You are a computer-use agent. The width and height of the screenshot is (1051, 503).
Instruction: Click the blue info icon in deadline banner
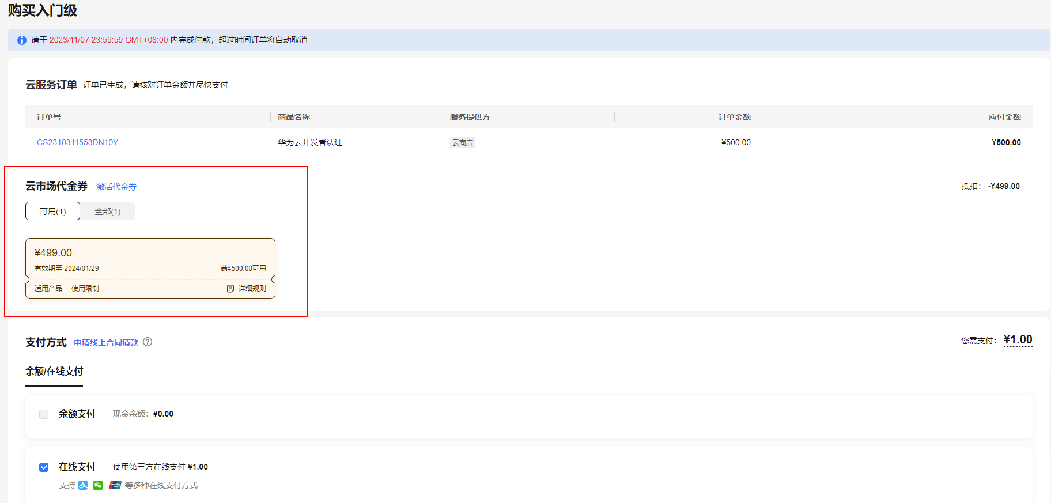click(x=22, y=40)
